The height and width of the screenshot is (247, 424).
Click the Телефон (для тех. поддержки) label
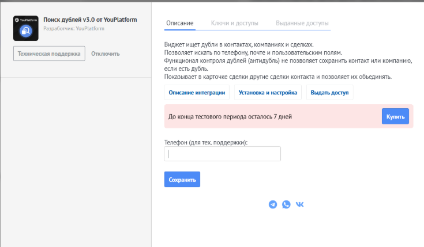point(209,142)
